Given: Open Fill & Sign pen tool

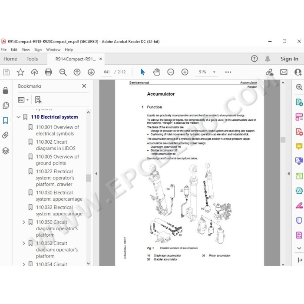Looking at the screenshot, I should (299, 205).
